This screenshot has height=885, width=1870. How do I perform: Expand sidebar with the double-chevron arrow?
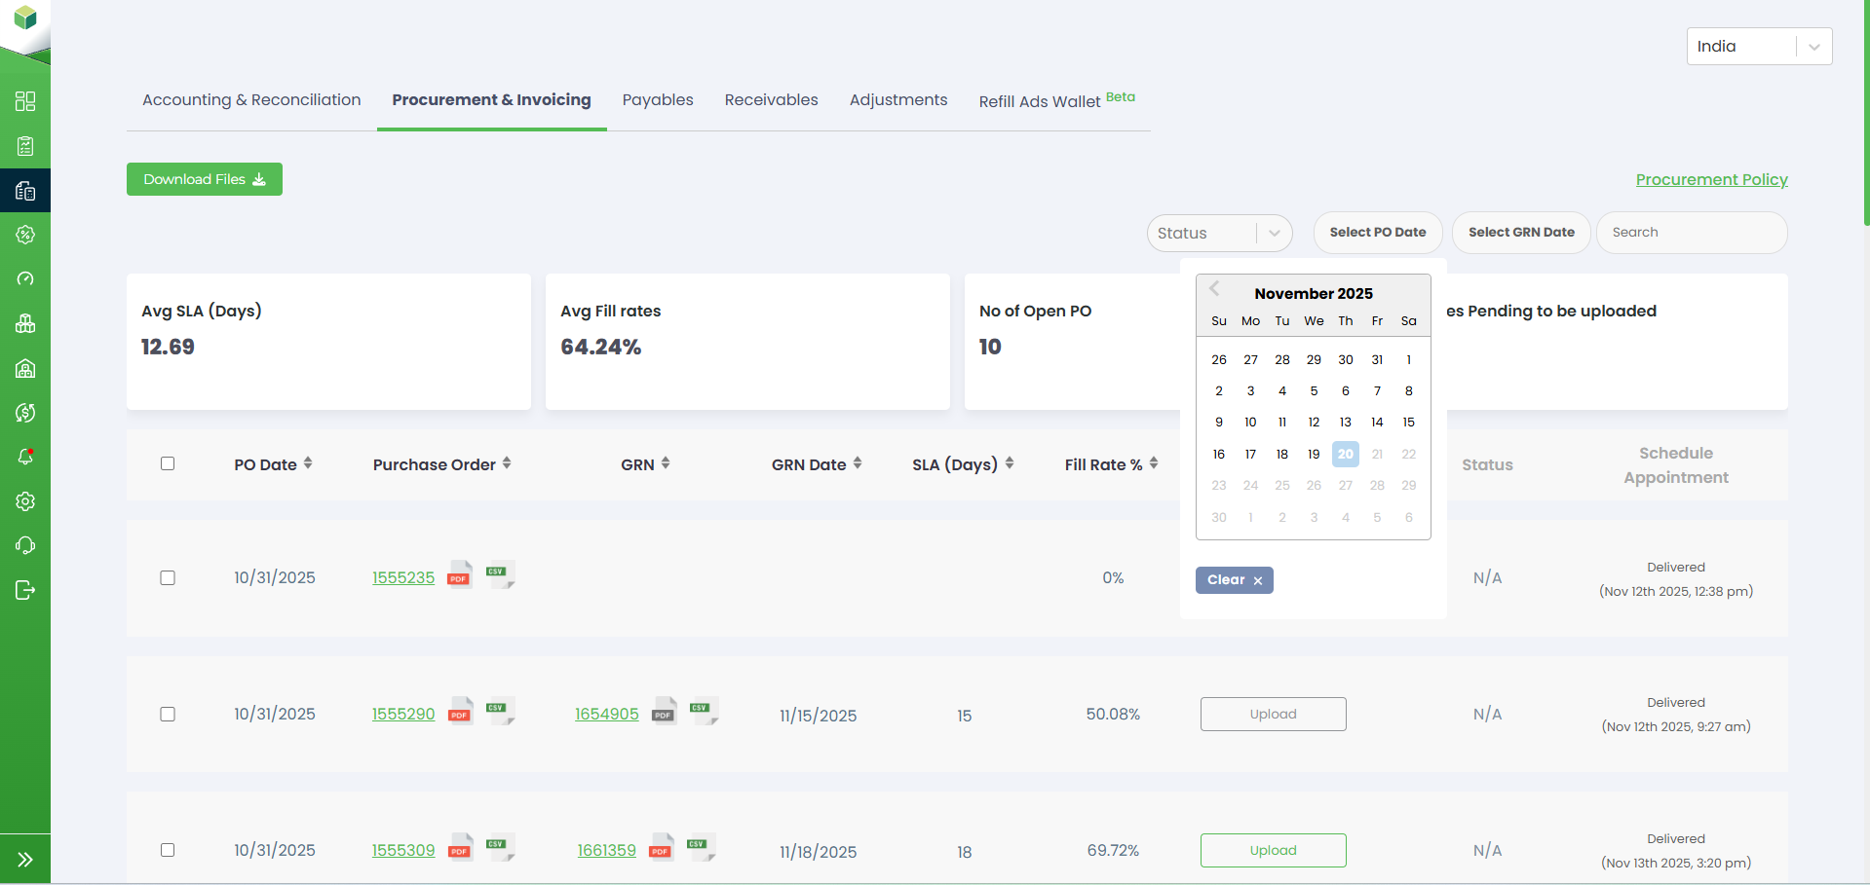click(x=25, y=860)
